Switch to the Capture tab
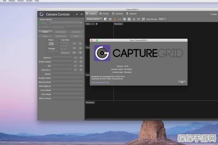The height and width of the screenshot is (145, 218). coord(91,14)
